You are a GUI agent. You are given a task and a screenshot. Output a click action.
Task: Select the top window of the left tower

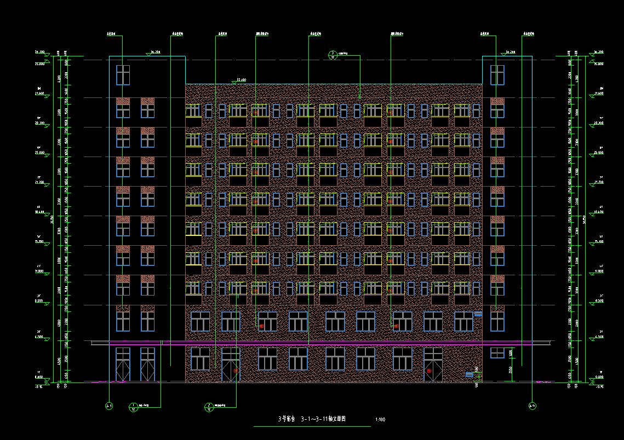pyautogui.click(x=123, y=75)
